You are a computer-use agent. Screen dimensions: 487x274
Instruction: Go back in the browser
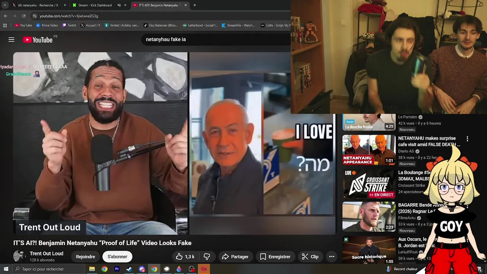5,16
